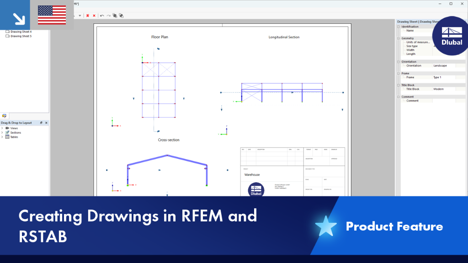Change the Landscape orientation value
Screen dimensions: 468x263
(444, 66)
